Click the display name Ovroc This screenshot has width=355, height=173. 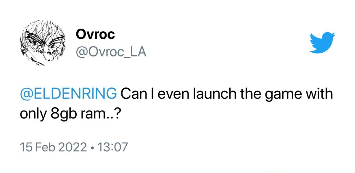tap(95, 35)
